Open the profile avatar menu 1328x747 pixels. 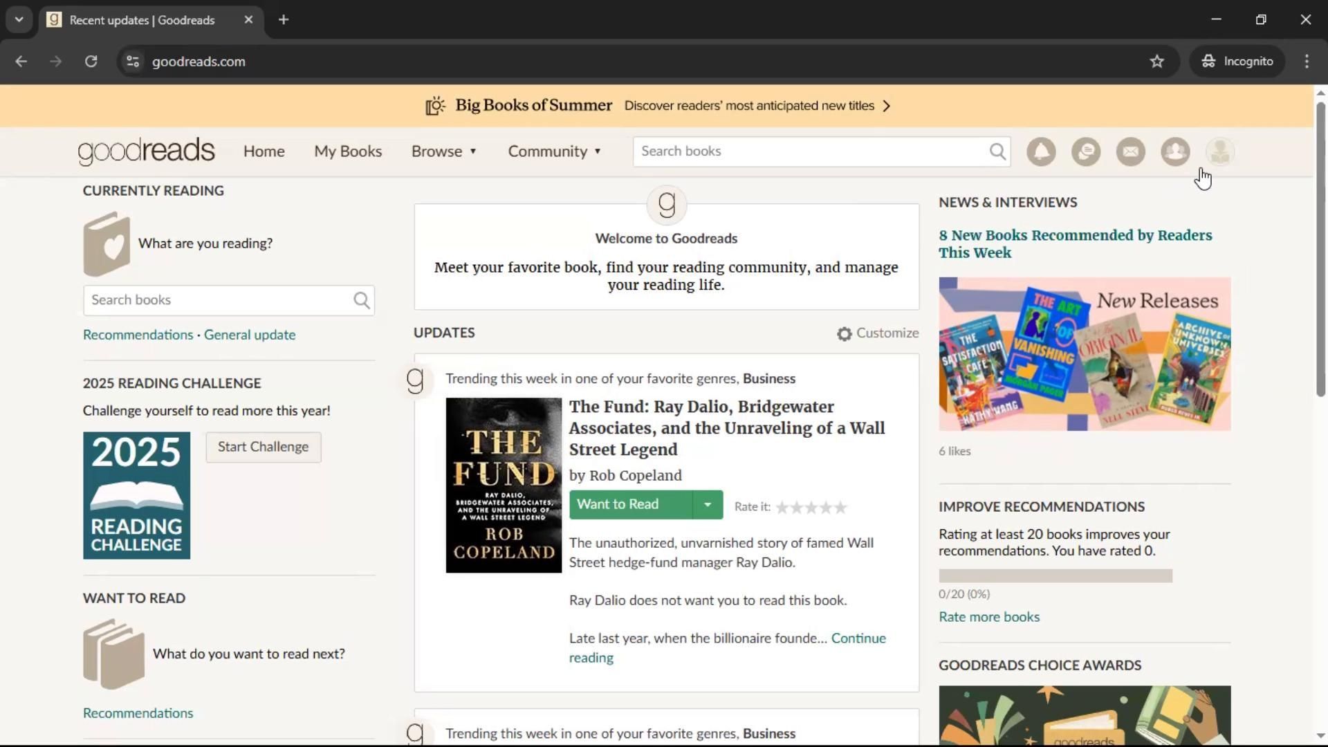[1220, 151]
